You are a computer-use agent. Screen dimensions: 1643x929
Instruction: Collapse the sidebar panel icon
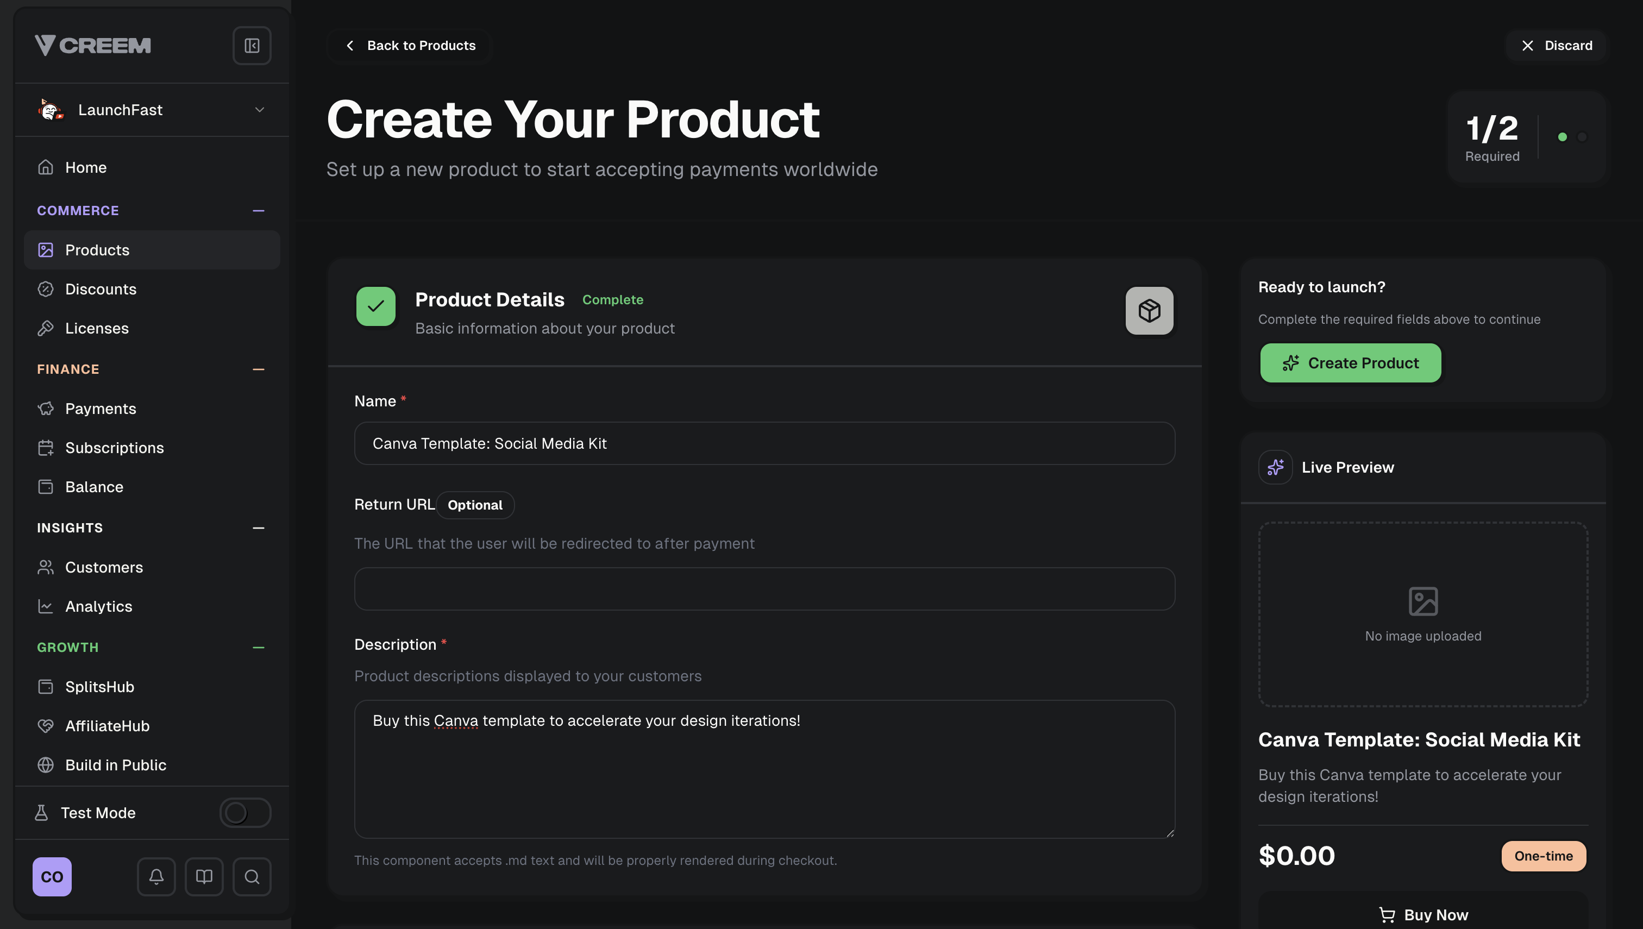coord(252,45)
